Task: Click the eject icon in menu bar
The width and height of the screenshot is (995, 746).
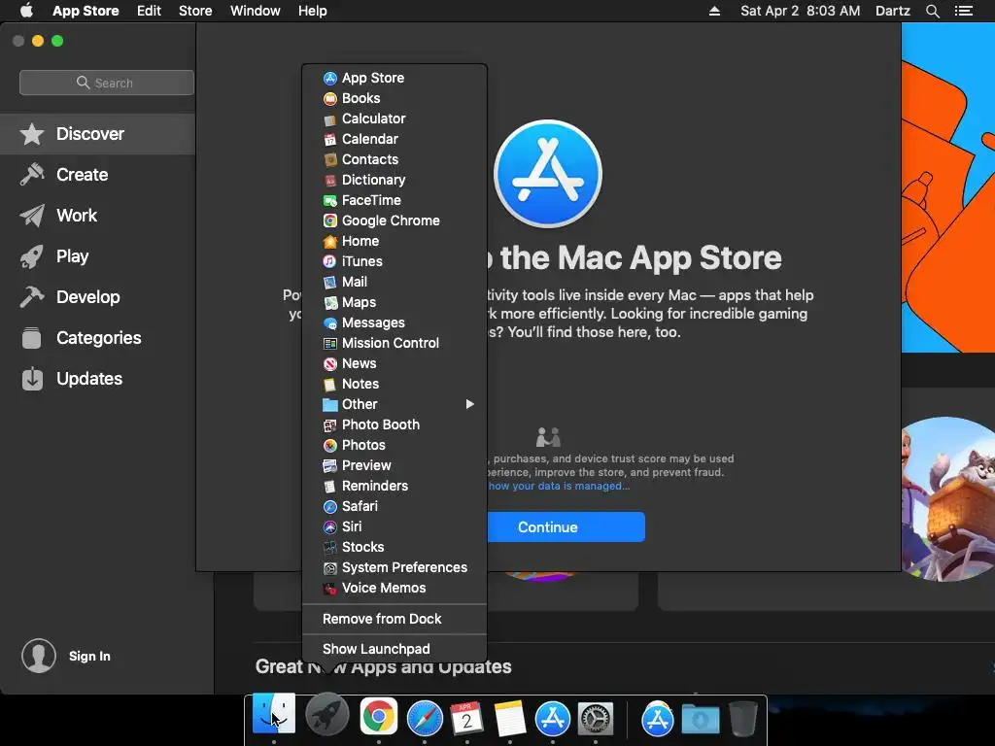Action: click(714, 11)
